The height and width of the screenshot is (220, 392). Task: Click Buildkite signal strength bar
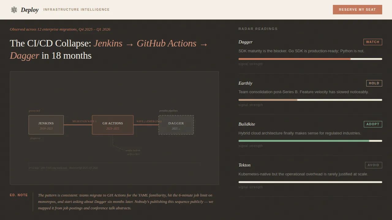[310, 141]
